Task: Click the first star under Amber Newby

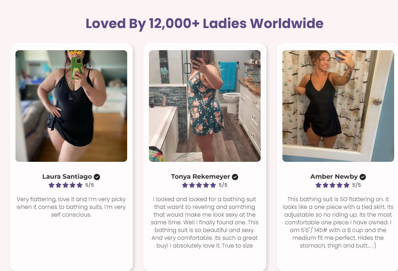Action: point(319,185)
